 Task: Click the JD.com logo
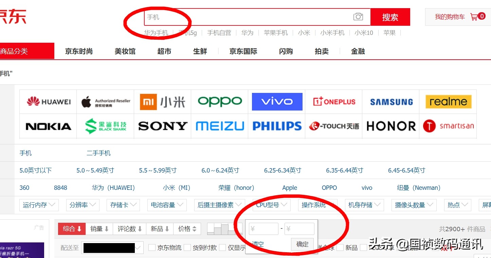pyautogui.click(x=11, y=15)
